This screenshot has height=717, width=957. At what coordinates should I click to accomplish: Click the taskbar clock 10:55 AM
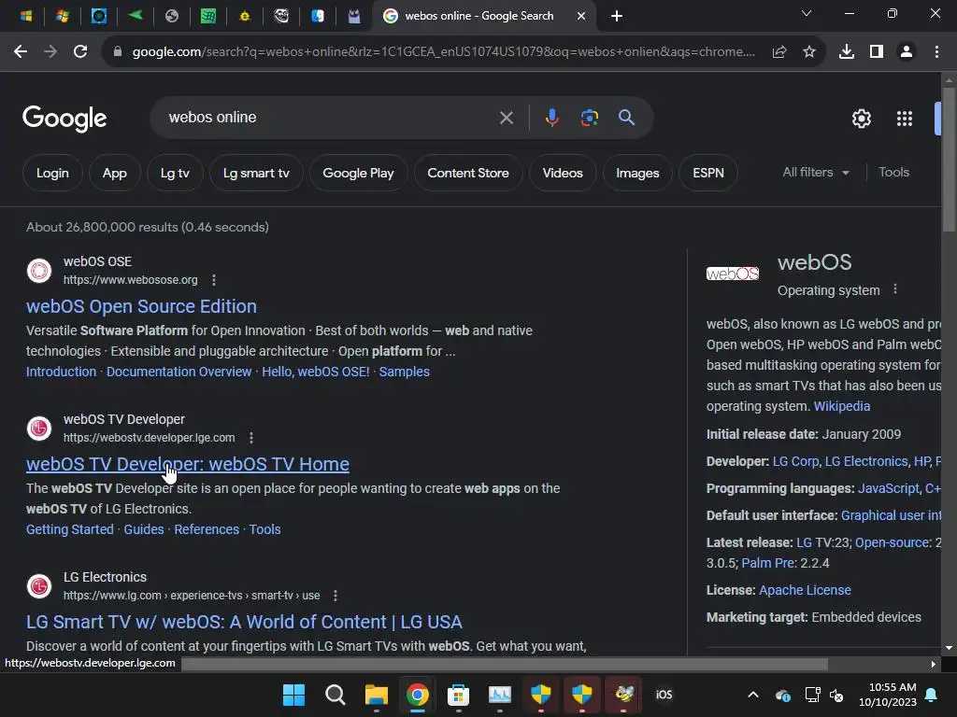(888, 695)
